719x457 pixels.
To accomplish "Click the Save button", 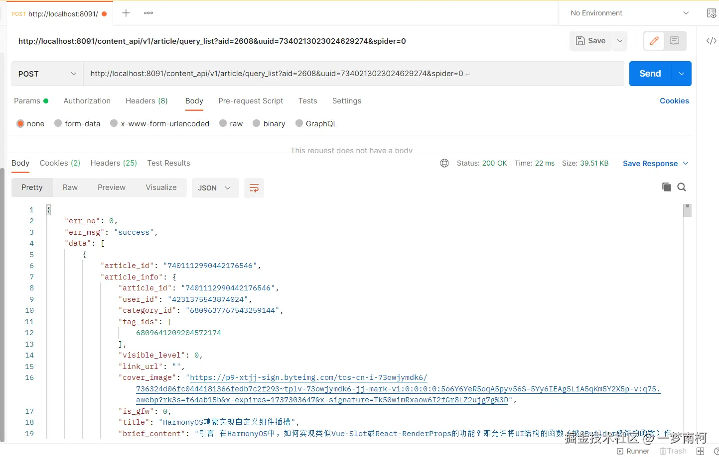I will [x=591, y=41].
